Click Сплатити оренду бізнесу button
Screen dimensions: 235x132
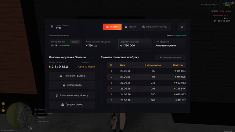tap(72, 95)
